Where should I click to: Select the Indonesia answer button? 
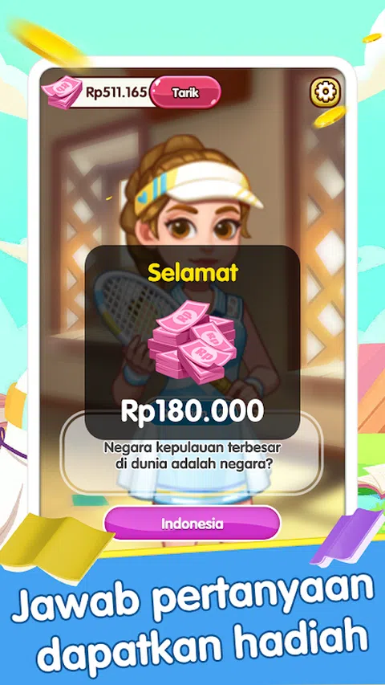click(192, 524)
